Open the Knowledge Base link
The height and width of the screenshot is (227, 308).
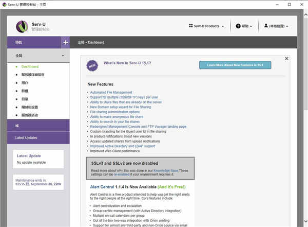point(166,171)
